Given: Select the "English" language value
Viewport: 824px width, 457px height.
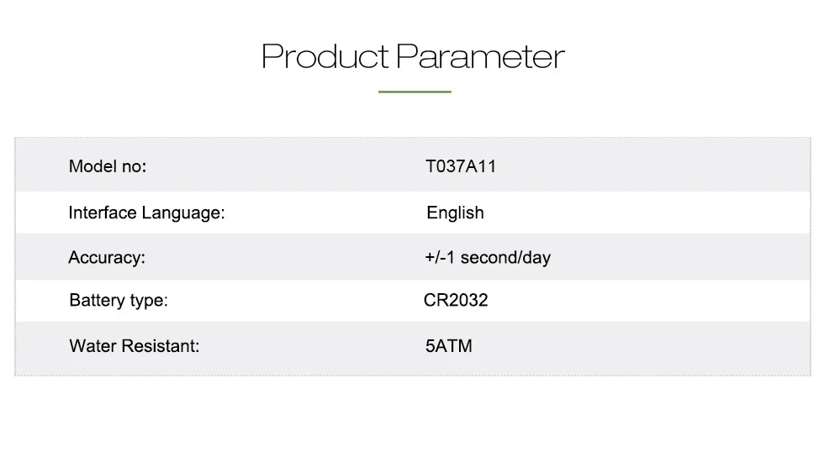Looking at the screenshot, I should point(455,213).
